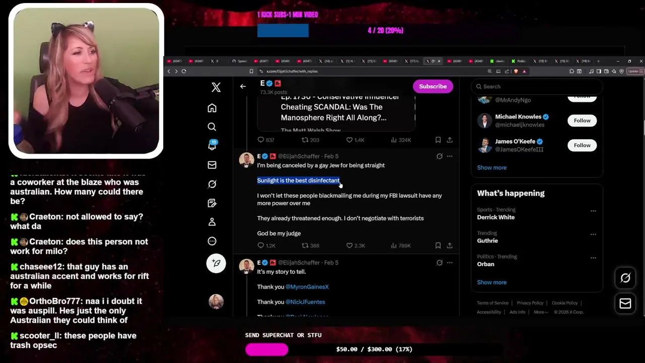The width and height of the screenshot is (645, 363).
Task: Repost the post with 203 reposts
Action: (310, 140)
